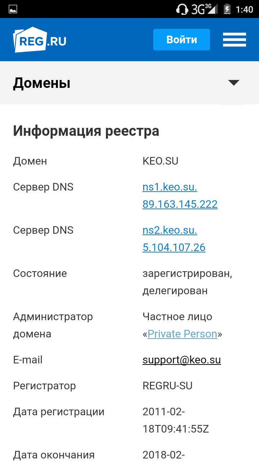Tap the picture notification icon
This screenshot has width=259, height=461.
[x=13, y=9]
